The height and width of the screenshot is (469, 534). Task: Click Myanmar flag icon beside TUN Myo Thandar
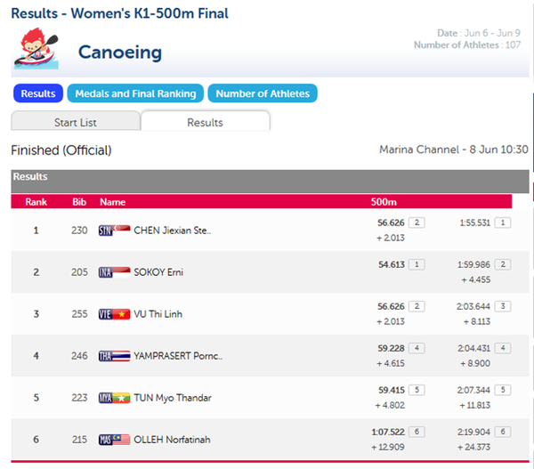115,398
